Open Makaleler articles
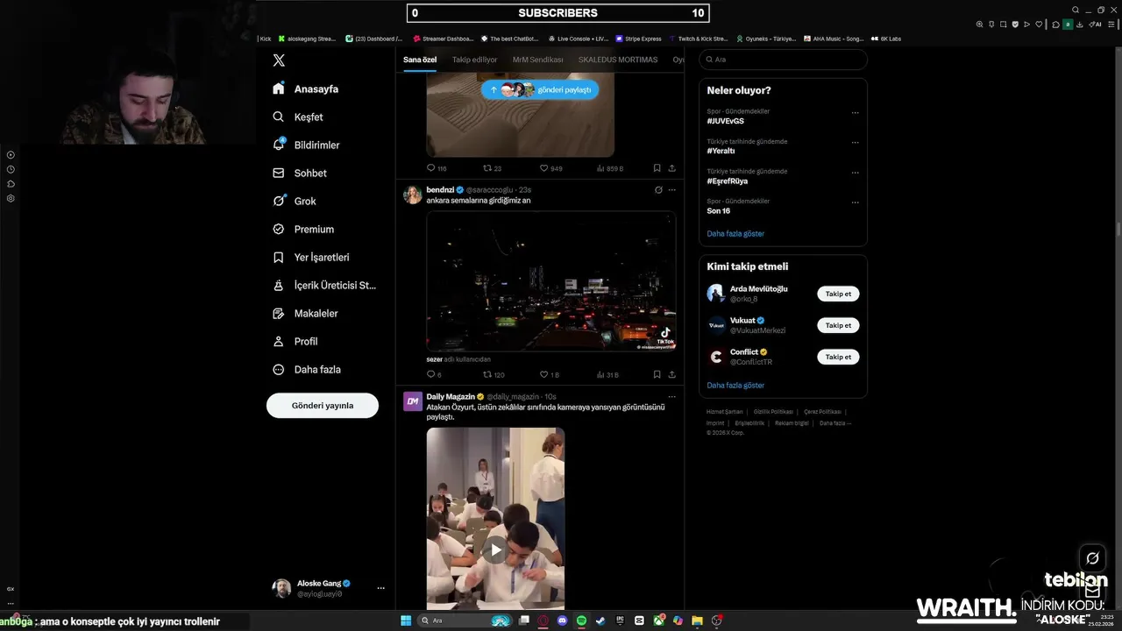Image resolution: width=1122 pixels, height=631 pixels. 304,313
